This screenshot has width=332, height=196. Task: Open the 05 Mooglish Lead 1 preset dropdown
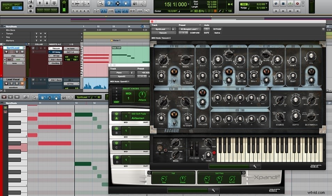[190, 29]
